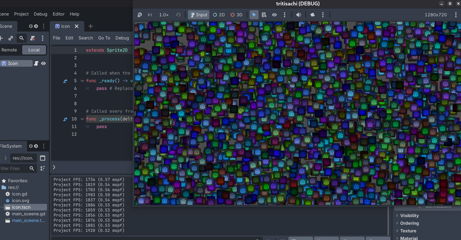Viewport: 461px width, 240px height.
Task: Open the script editor Go To menu
Action: (x=104, y=38)
